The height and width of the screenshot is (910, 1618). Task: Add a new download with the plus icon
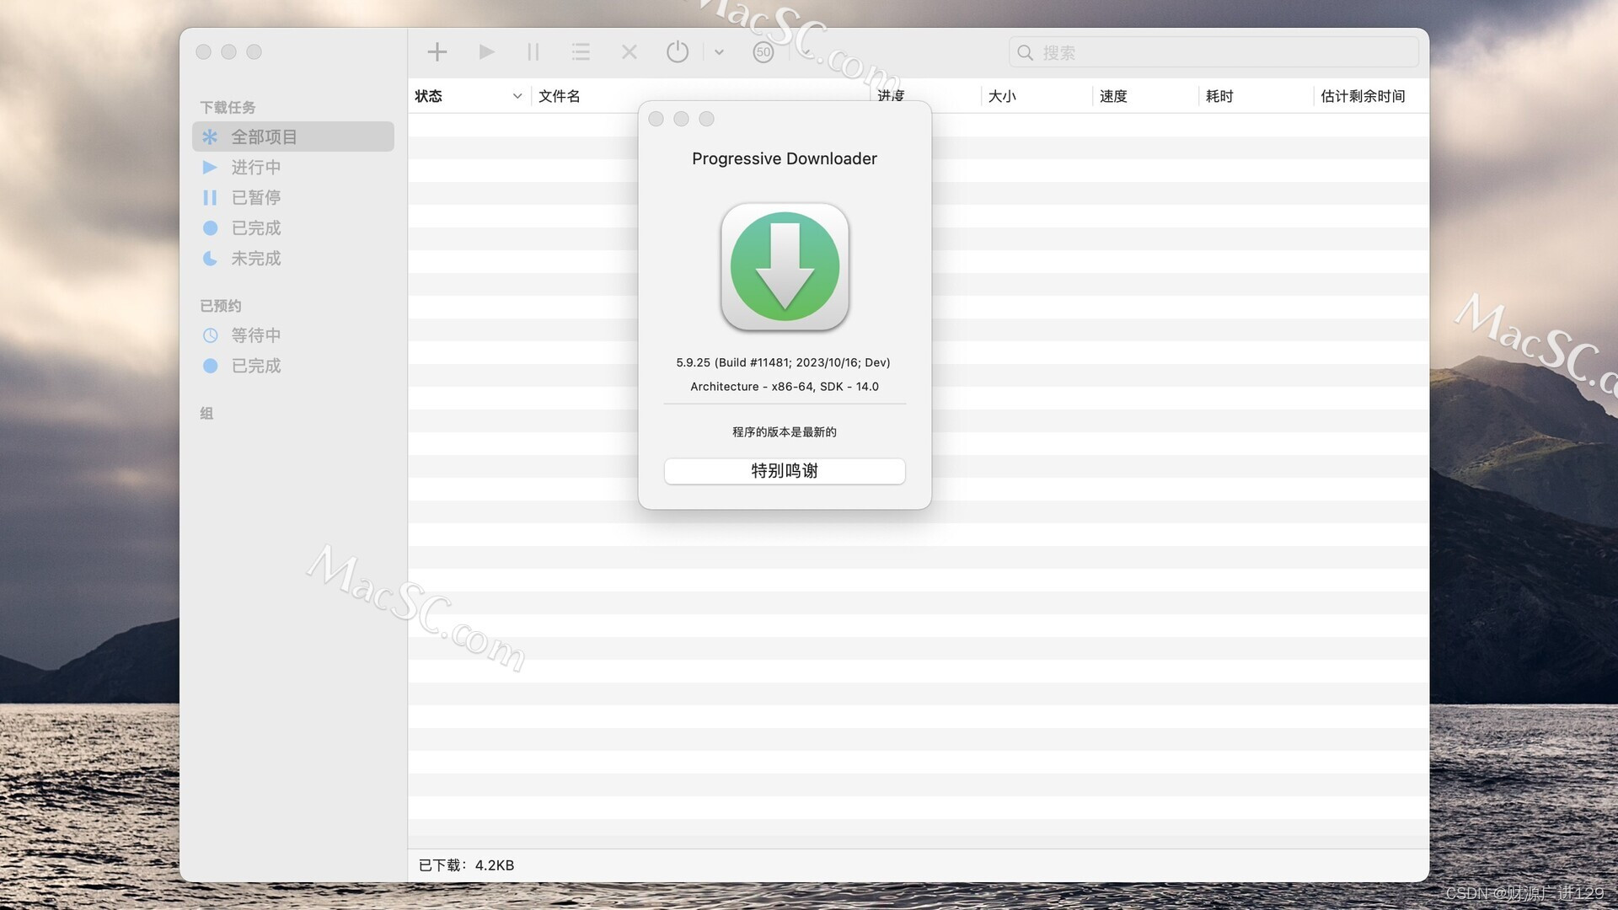click(437, 52)
